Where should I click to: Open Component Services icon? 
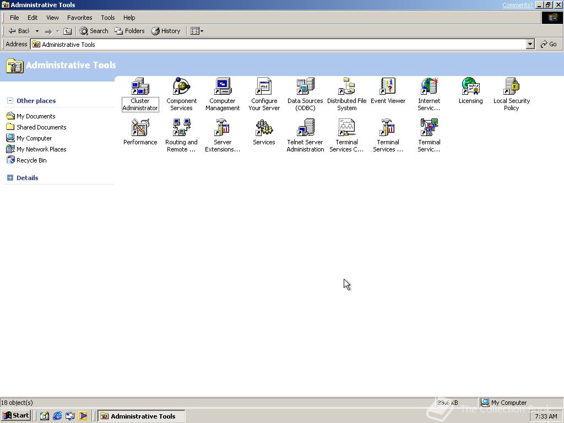pyautogui.click(x=181, y=94)
